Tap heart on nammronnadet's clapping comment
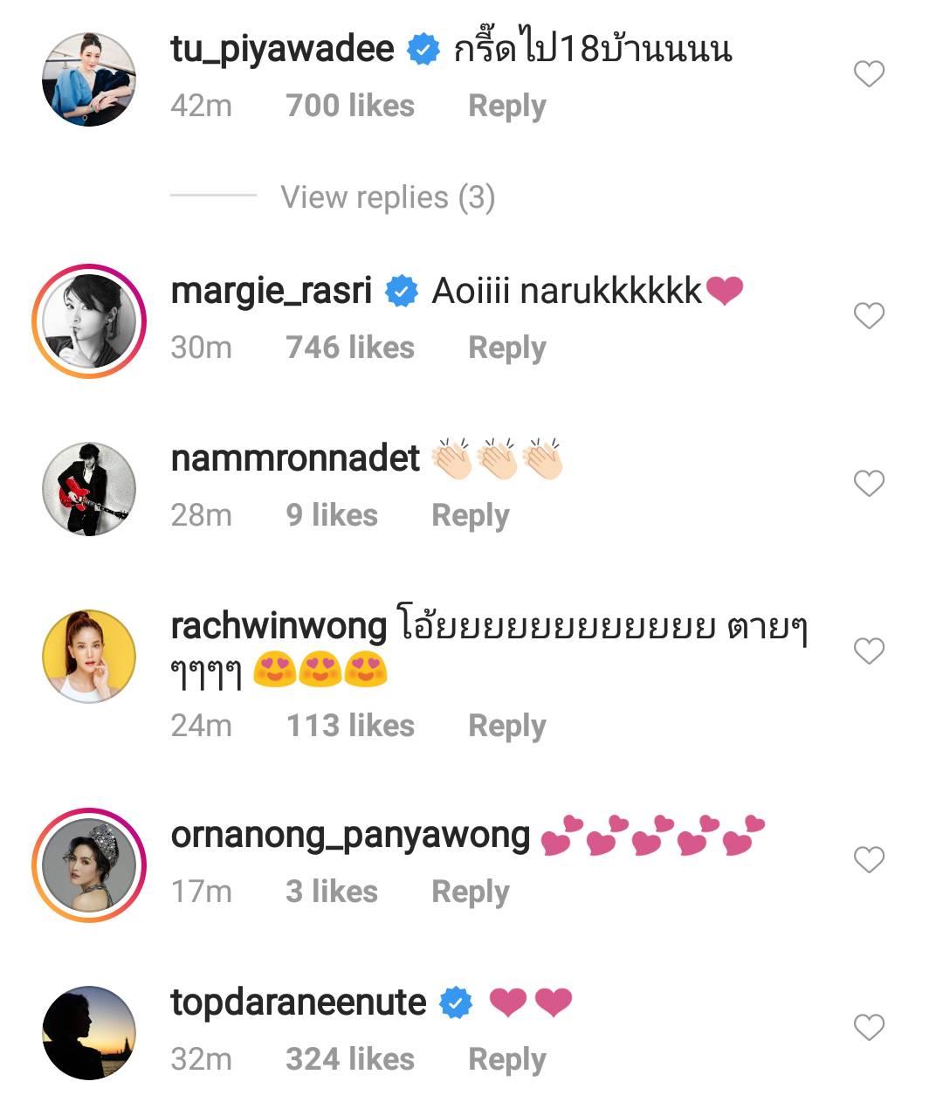The width and height of the screenshot is (943, 1109). coord(869,483)
